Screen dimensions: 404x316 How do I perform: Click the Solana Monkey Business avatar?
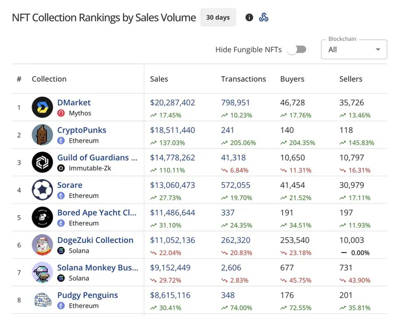point(42,272)
